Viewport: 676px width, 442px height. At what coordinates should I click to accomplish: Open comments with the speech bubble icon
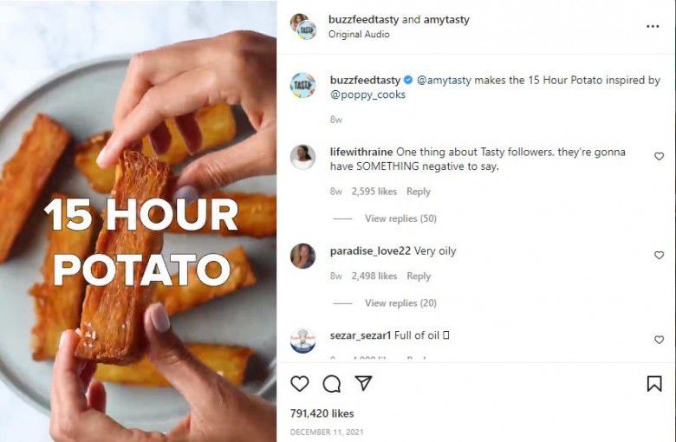tap(332, 384)
